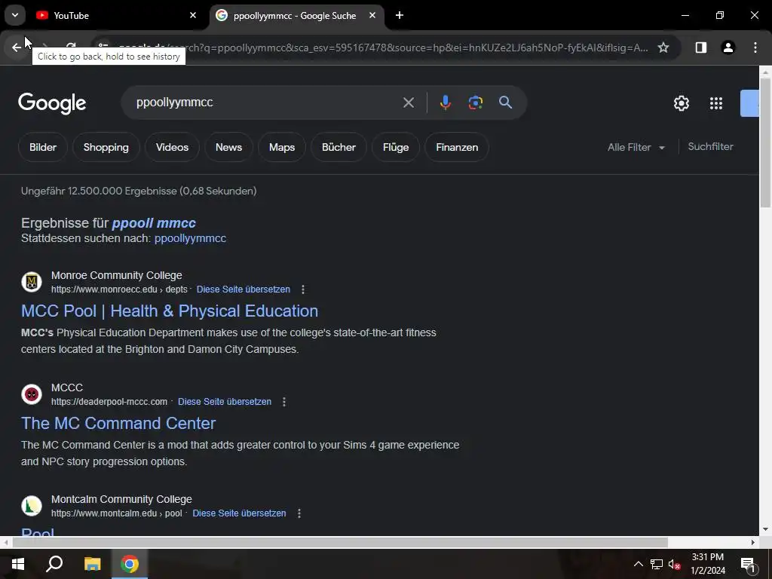
Task: Open the network tray icon
Action: 657,564
